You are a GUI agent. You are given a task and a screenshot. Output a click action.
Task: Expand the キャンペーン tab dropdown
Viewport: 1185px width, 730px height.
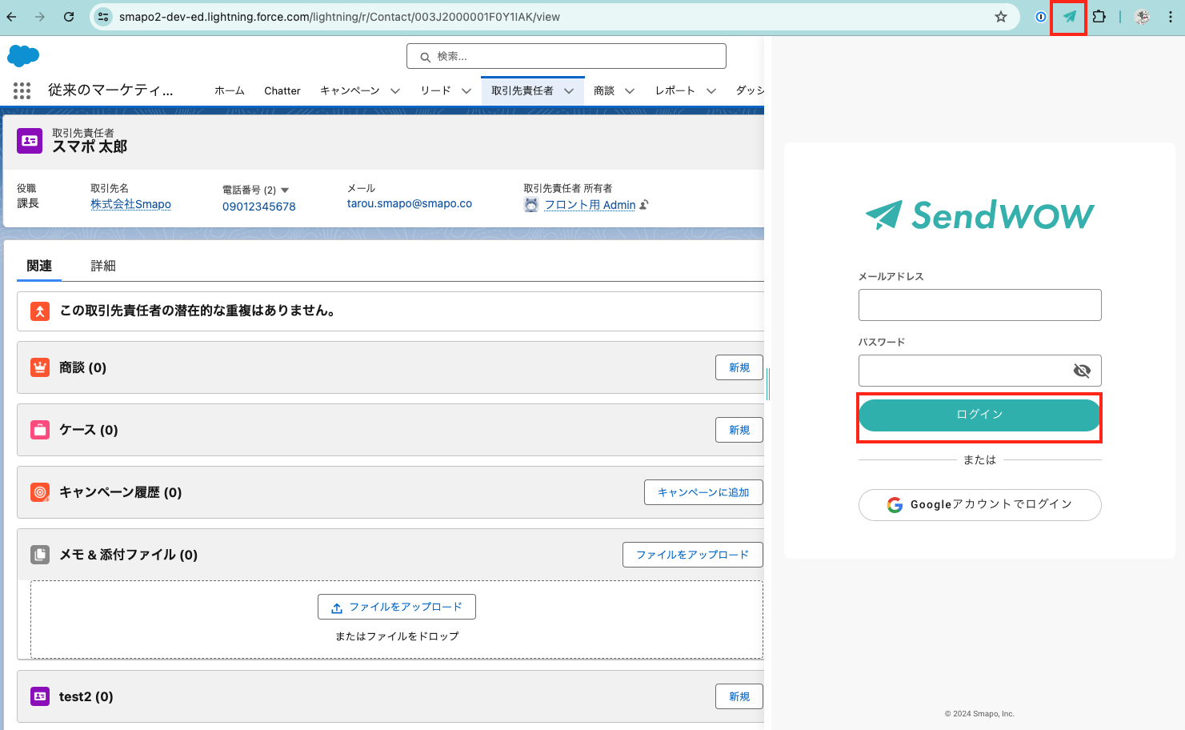click(x=395, y=91)
